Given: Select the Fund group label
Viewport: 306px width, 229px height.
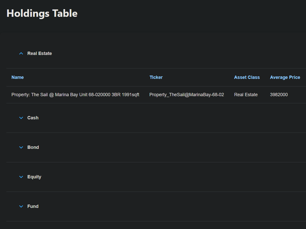Looking at the screenshot, I should [33, 206].
